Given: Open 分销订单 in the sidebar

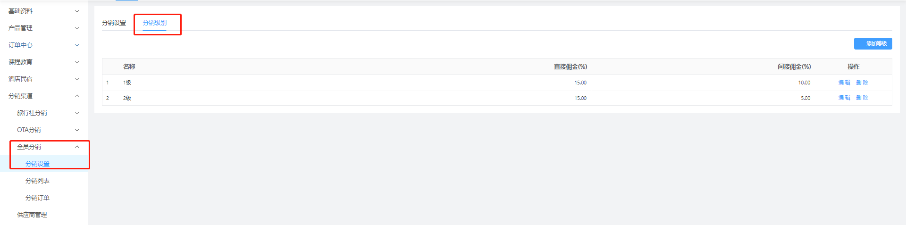Looking at the screenshot, I should point(37,198).
